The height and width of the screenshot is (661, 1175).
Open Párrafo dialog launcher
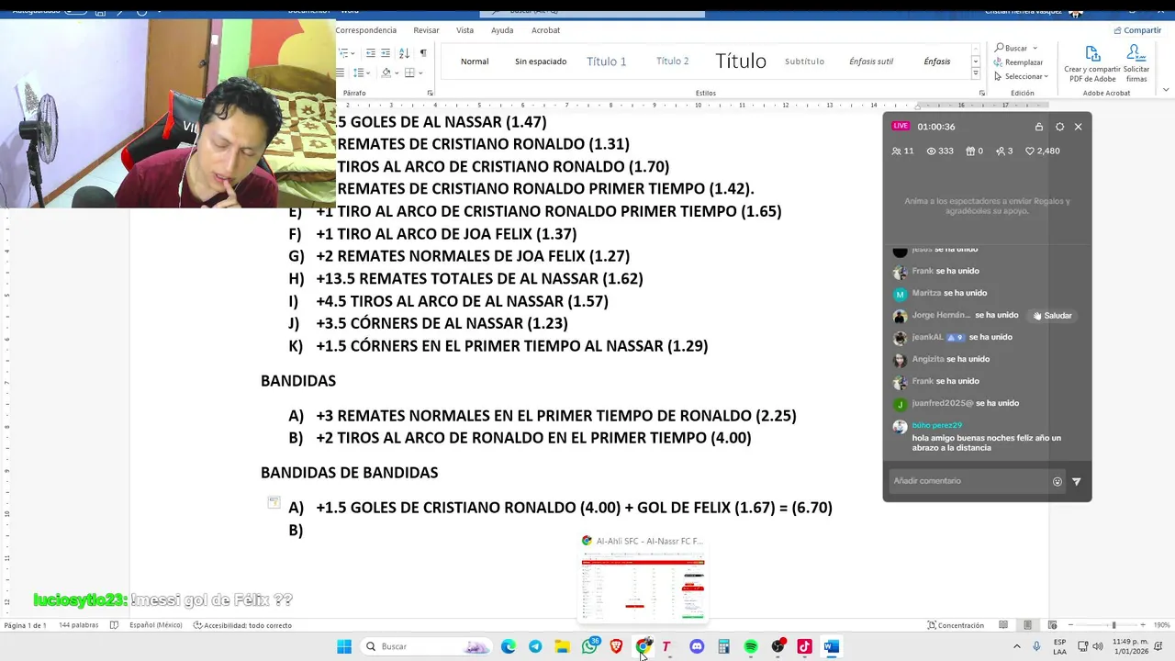click(x=431, y=93)
